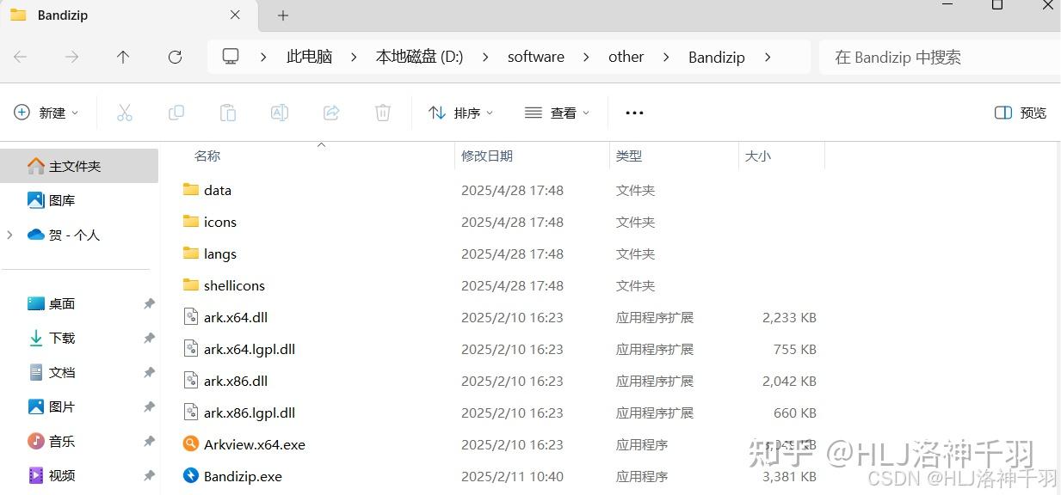
Task: Unpin Music (音乐) via its pin icon
Action: (x=149, y=441)
